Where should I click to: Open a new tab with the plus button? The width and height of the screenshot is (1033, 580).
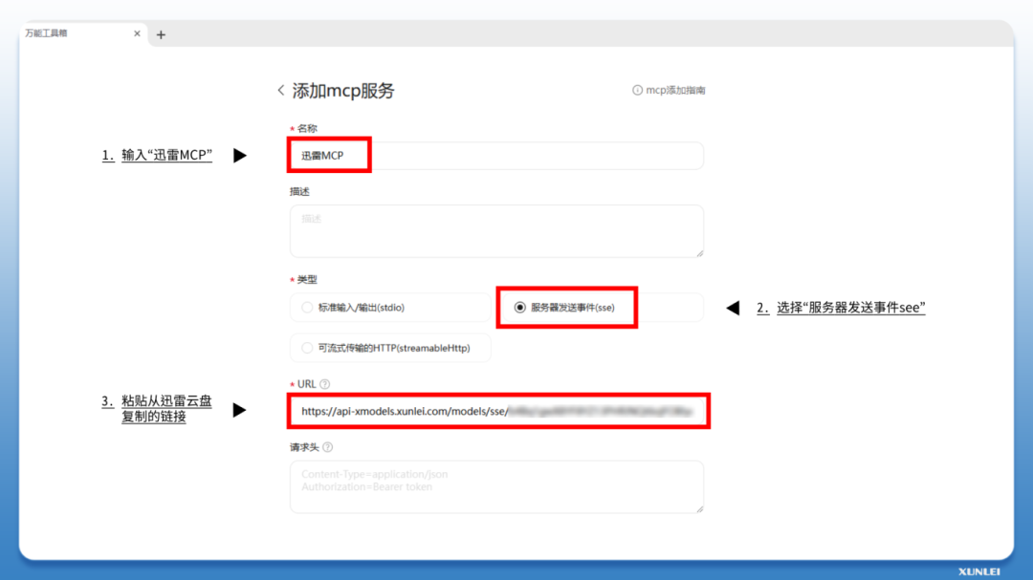click(161, 34)
